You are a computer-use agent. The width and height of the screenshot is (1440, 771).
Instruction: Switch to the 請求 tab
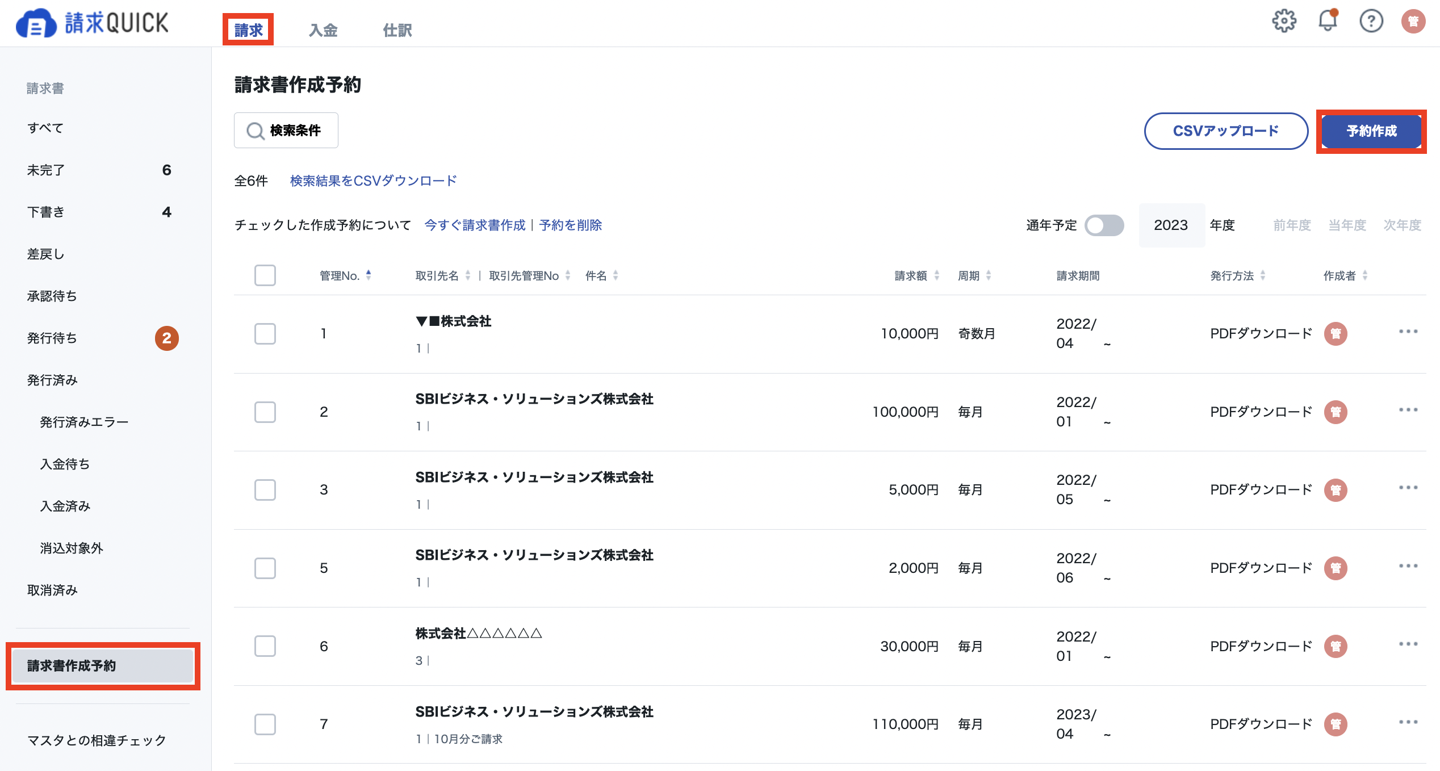click(249, 30)
